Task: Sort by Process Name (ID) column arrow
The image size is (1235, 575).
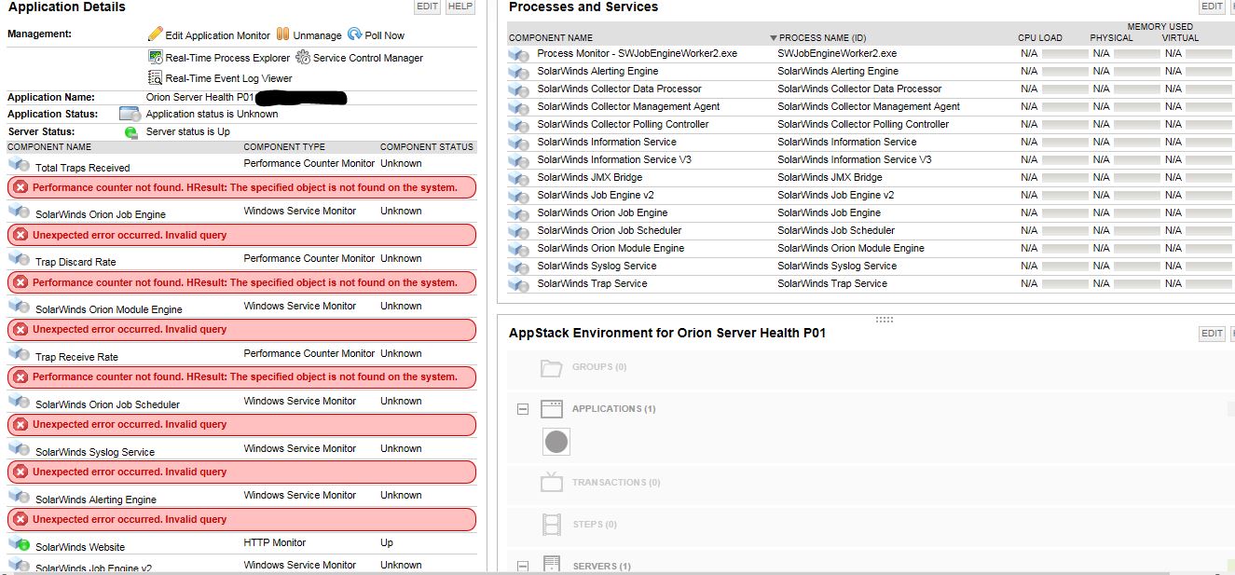Action: click(774, 38)
